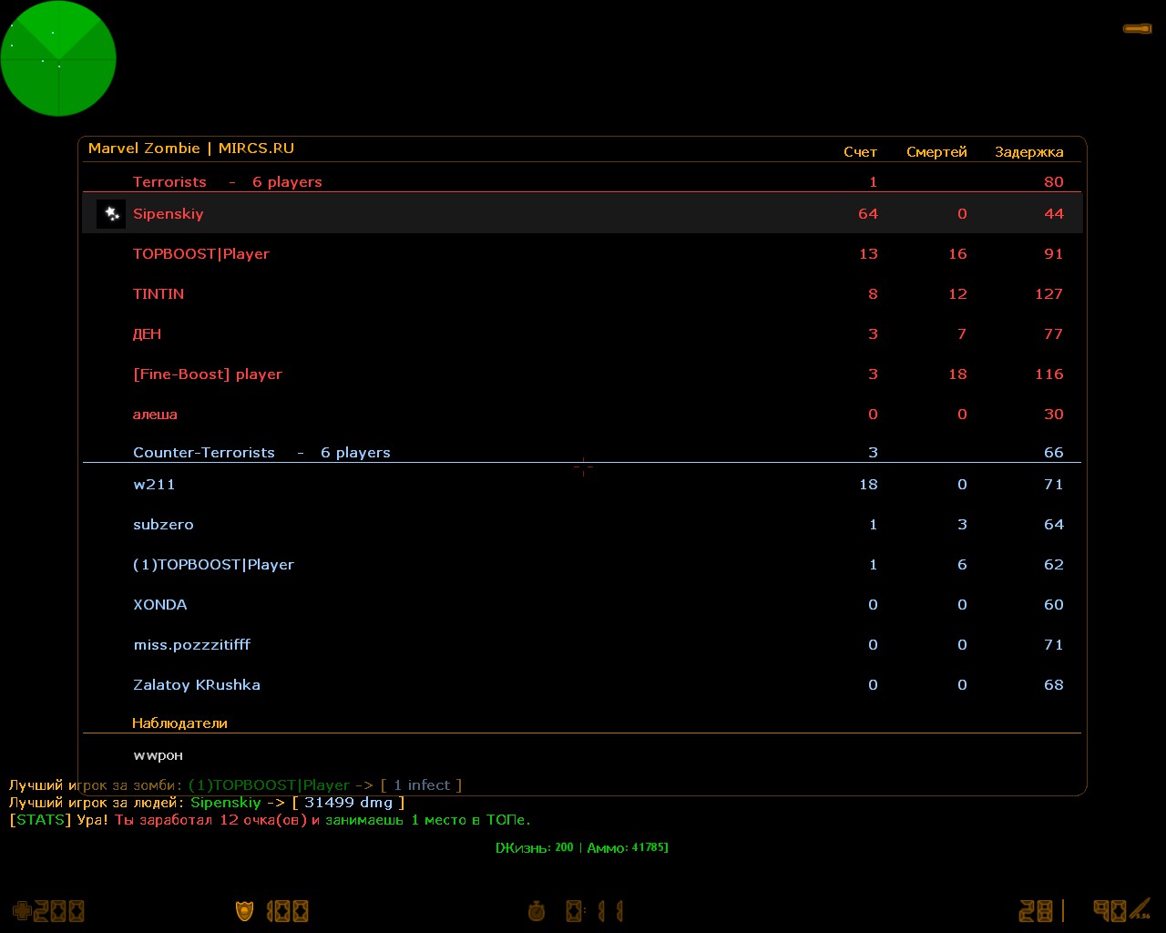1166x933 pixels.
Task: Click the Наблюдатели spectators header
Action: pos(179,723)
